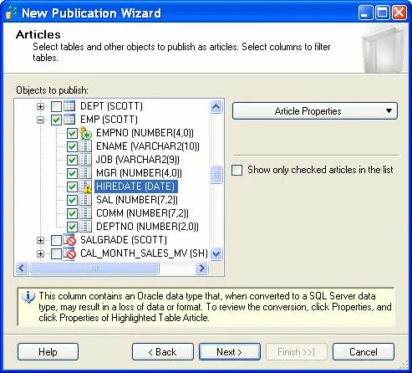Click the ENAME column icon
Viewport: 412px width, 373px height.
[x=85, y=146]
